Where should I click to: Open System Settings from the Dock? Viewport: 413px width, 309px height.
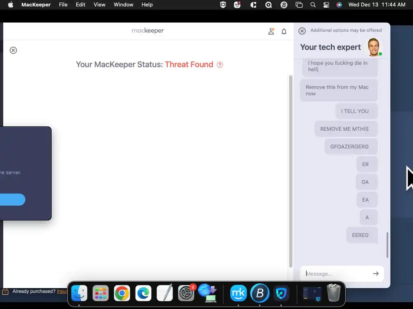click(x=186, y=293)
